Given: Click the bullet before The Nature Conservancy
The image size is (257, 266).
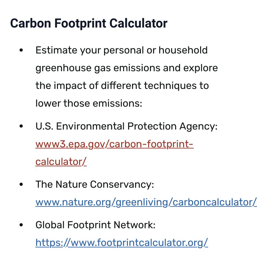Looking at the screenshot, I should [x=21, y=185].
